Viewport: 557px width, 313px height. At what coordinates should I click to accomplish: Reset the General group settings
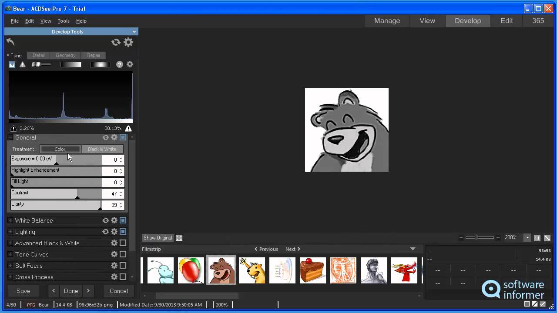click(x=106, y=137)
